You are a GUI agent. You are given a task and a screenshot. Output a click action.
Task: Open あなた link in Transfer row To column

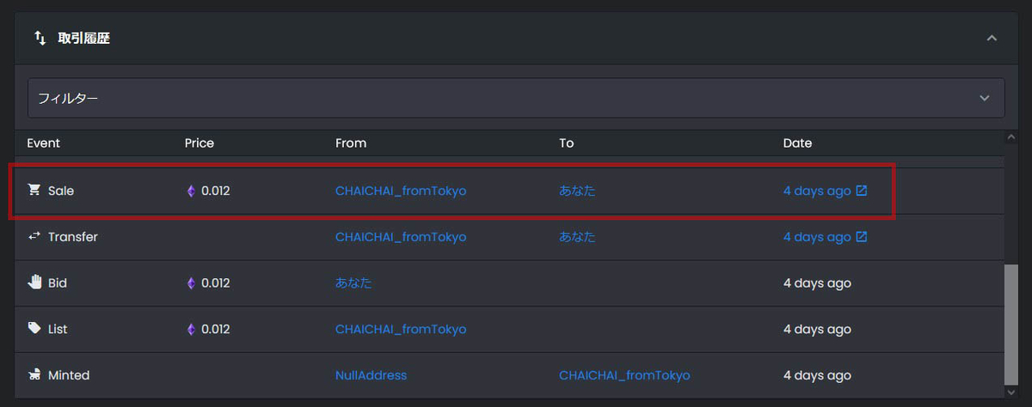(577, 237)
